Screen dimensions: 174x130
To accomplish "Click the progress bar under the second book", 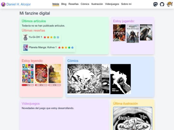I will point(41,85).
